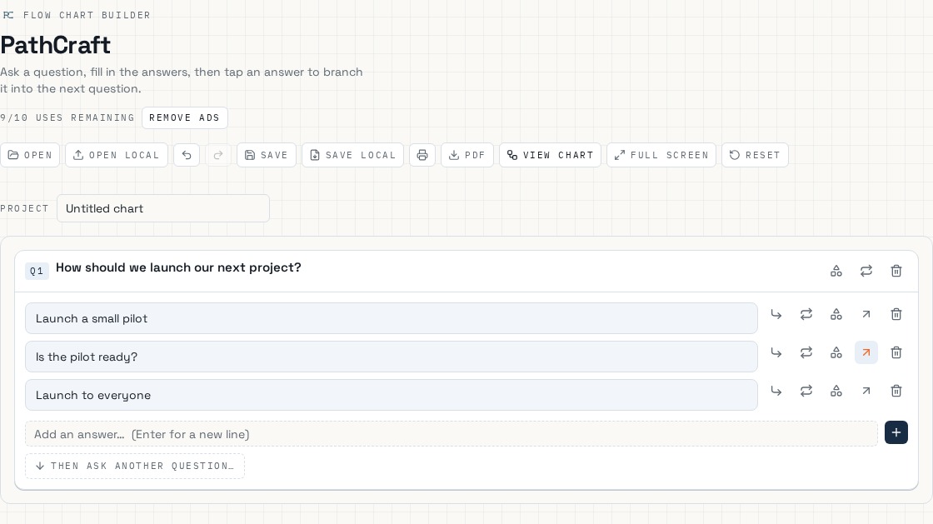Click the Print icon button
The image size is (933, 524).
click(422, 155)
